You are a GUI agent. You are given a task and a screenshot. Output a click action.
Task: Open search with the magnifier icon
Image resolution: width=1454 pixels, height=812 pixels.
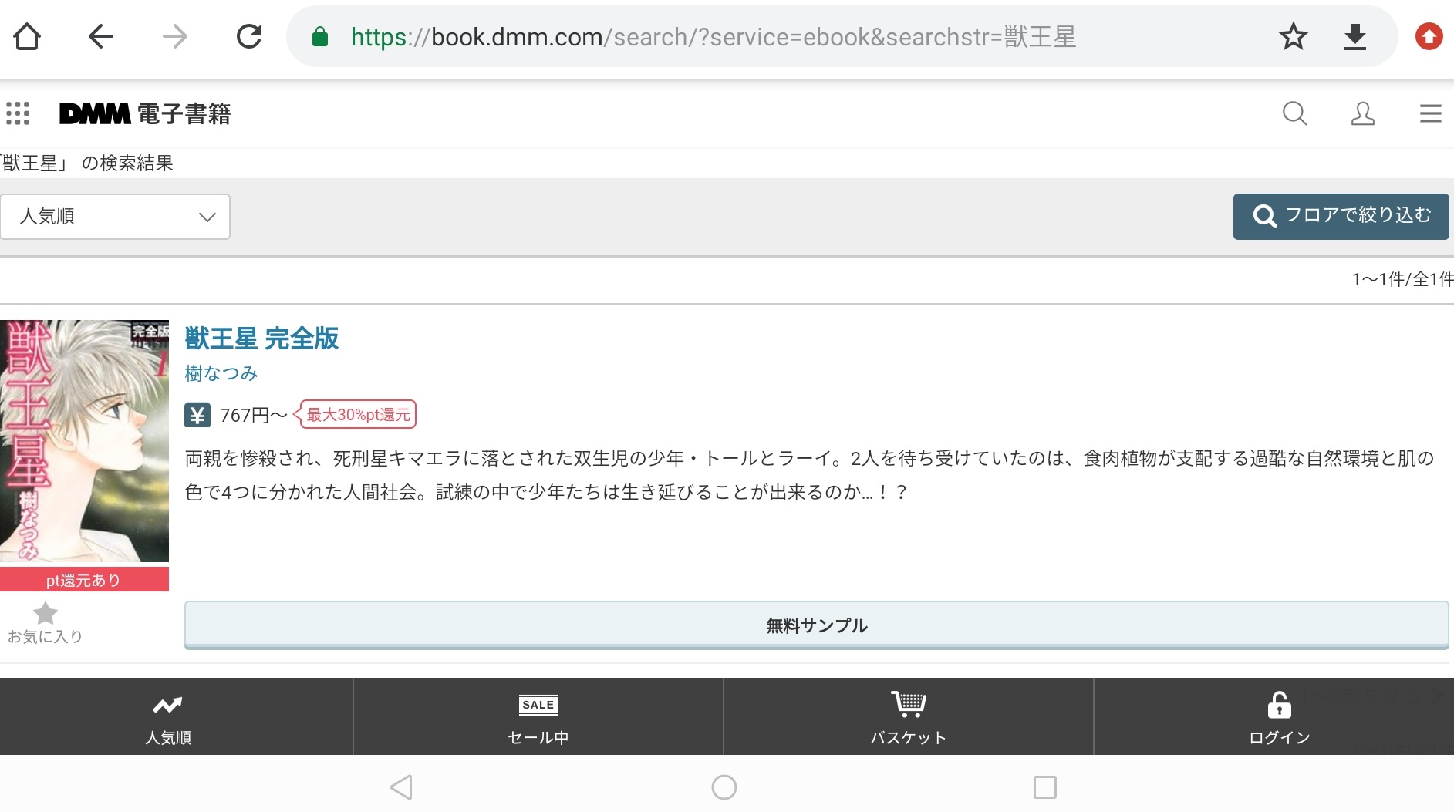pos(1294,113)
